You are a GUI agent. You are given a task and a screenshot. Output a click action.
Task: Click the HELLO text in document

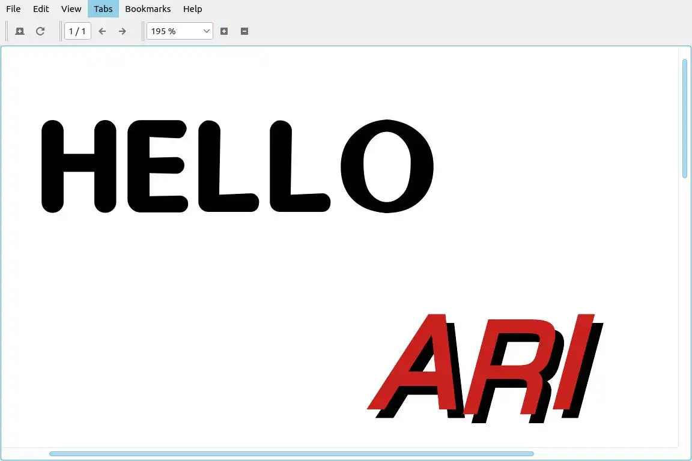coord(237,166)
